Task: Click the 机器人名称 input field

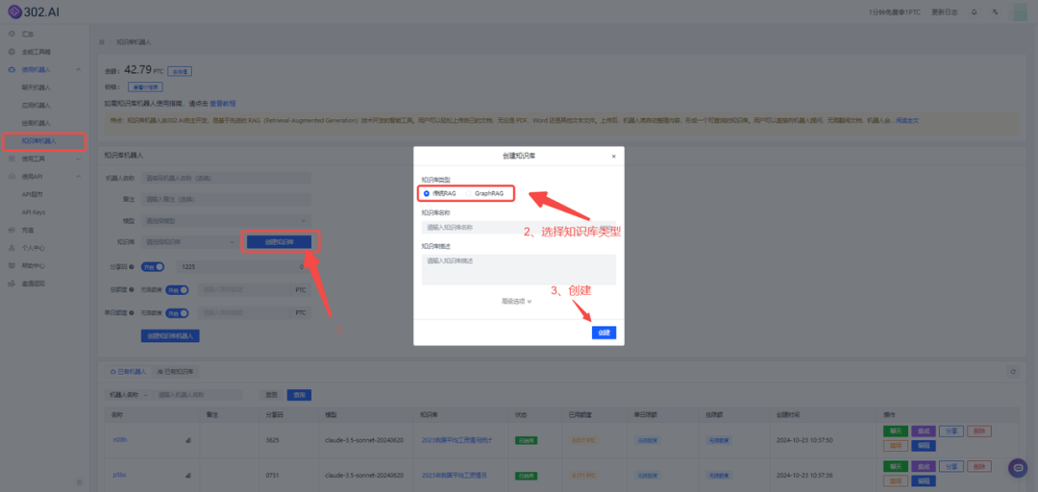Action: [x=226, y=178]
